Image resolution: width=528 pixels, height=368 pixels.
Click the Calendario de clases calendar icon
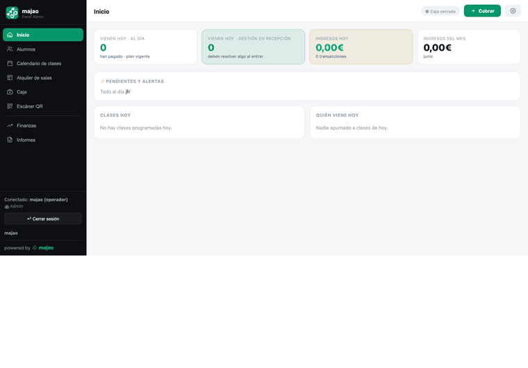[x=10, y=63]
